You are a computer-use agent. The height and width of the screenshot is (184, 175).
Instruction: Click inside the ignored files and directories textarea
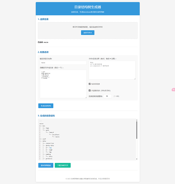pyautogui.click(x=63, y=84)
